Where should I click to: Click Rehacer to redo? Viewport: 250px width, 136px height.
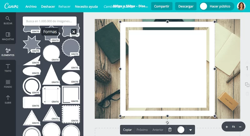pyautogui.click(x=64, y=7)
